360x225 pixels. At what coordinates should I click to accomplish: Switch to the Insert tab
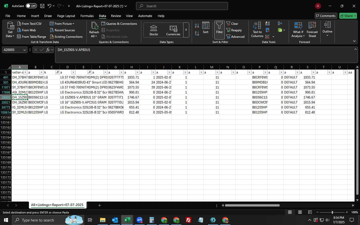(35, 16)
